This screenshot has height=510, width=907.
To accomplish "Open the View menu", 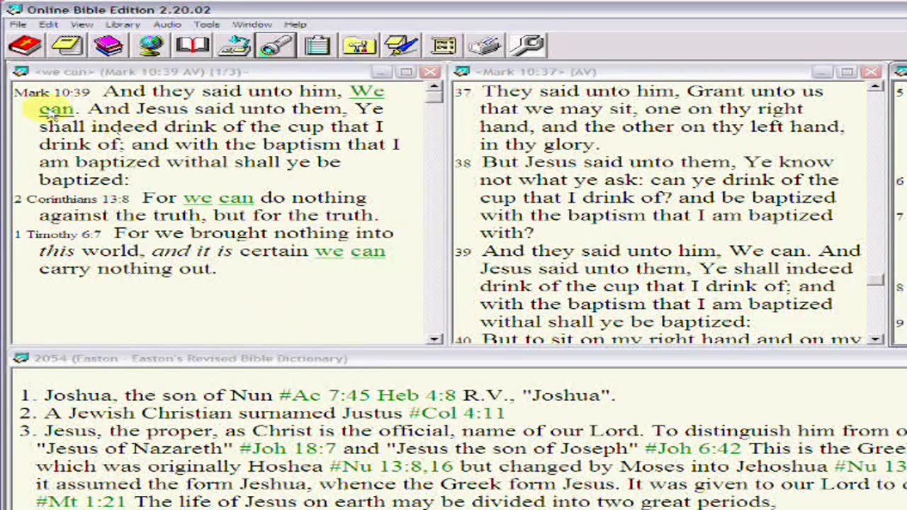I will 81,25.
